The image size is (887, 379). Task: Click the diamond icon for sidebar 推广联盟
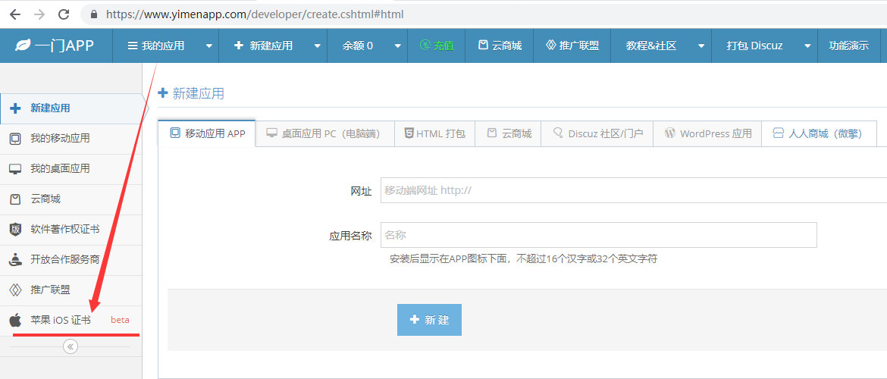click(x=16, y=290)
